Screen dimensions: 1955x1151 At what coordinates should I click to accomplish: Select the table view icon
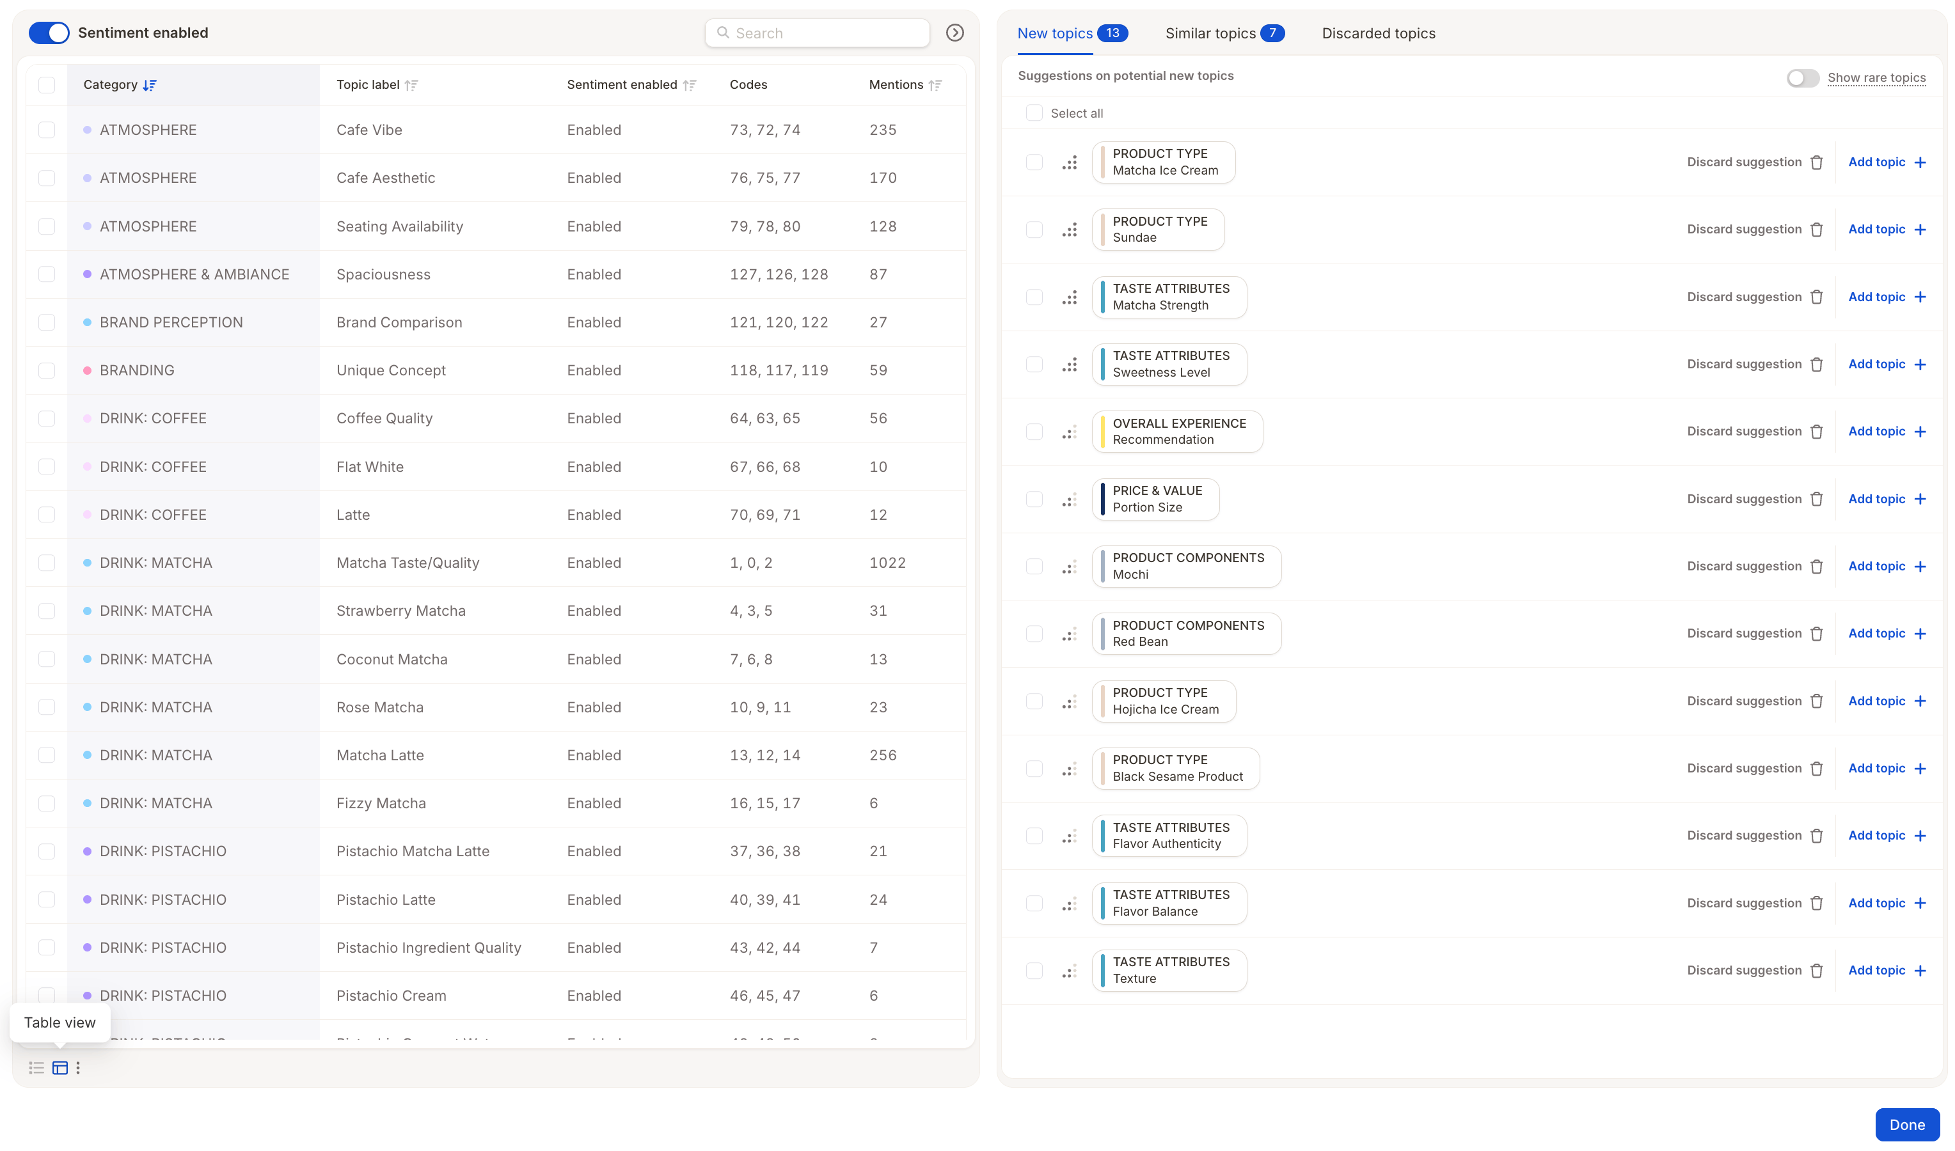(59, 1068)
